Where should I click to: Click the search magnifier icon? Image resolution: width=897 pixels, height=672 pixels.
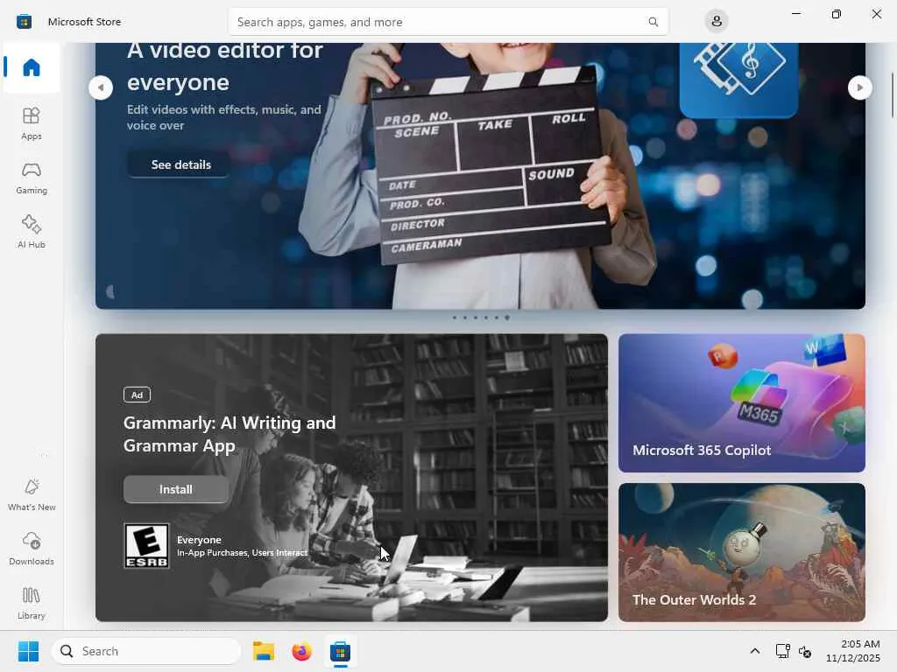653,22
